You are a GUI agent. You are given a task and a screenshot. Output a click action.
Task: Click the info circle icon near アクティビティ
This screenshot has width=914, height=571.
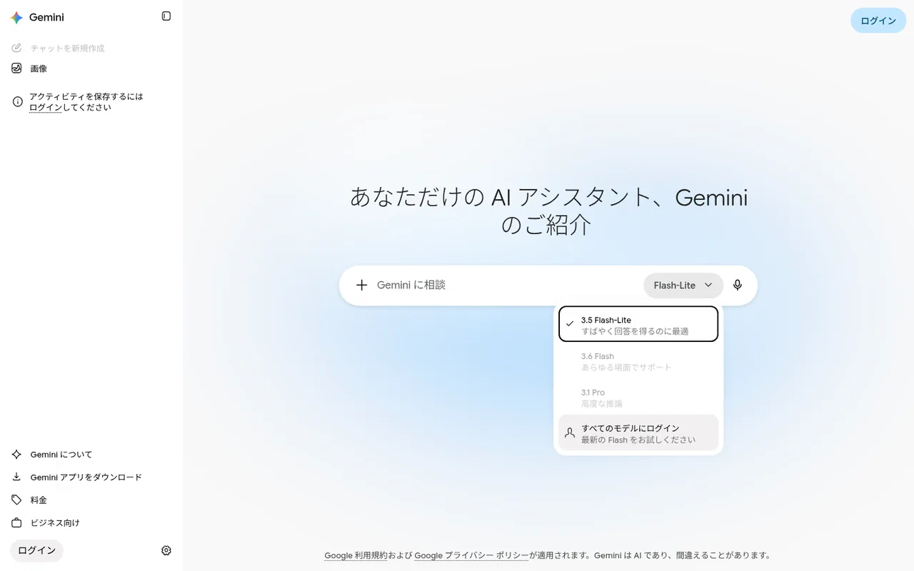pos(18,102)
